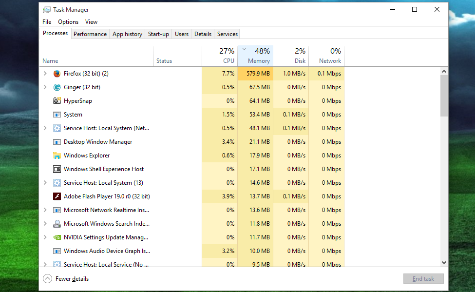Expand NVIDIA Settings Update Manag... row
475x292 pixels.
45,237
